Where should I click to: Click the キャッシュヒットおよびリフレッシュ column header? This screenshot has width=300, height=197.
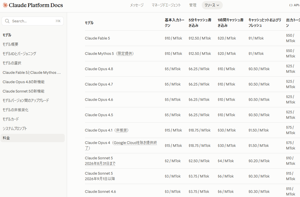pyautogui.click(x=265, y=23)
